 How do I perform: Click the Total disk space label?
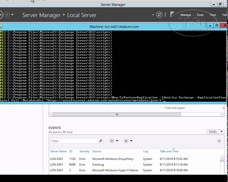coord(175,108)
